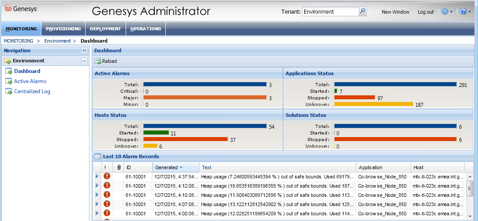478x221 pixels.
Task: Click Heap usage 7.246 alarm text
Action: [x=277, y=176]
